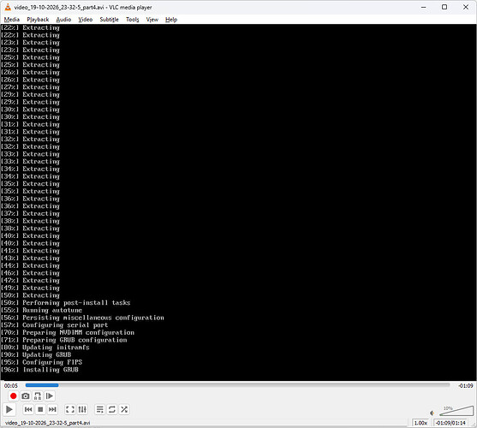Stop playback
Image resolution: width=477 pixels, height=428 pixels.
pos(40,409)
